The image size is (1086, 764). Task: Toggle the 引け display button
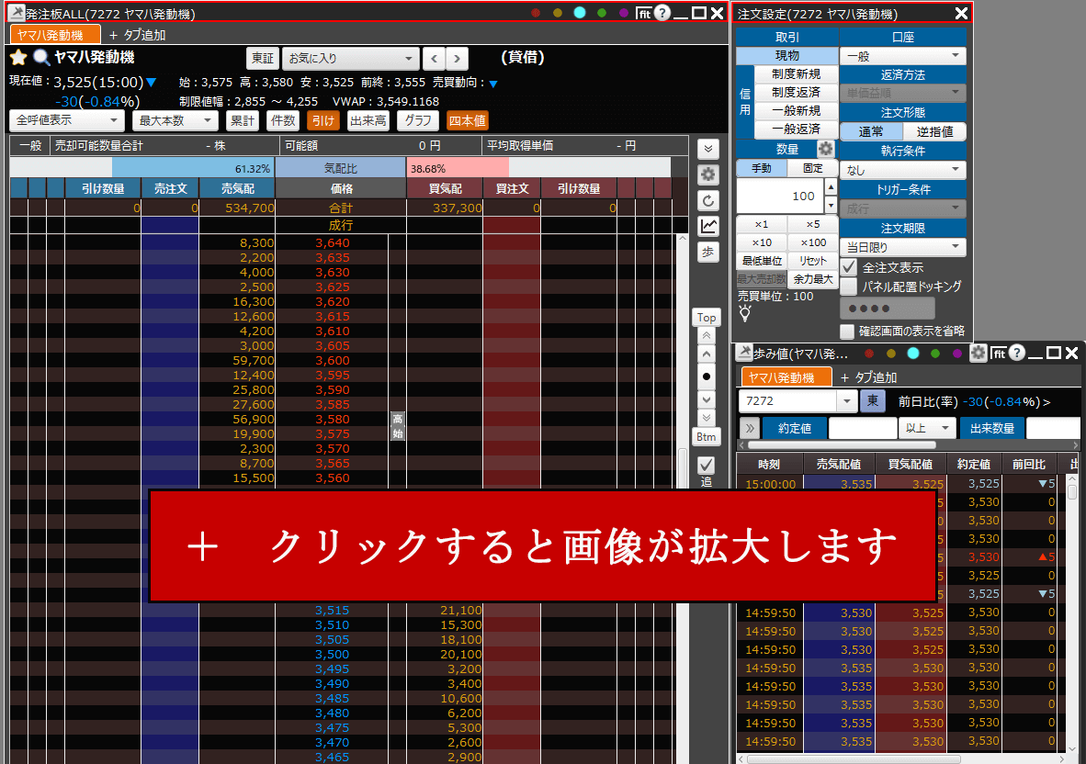pyautogui.click(x=322, y=120)
